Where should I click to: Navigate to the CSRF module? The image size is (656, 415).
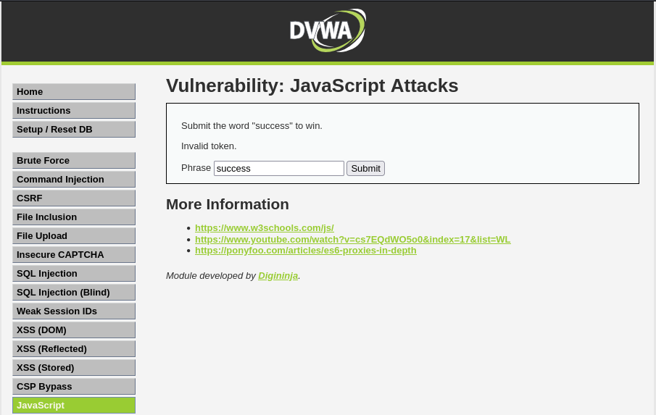73,198
